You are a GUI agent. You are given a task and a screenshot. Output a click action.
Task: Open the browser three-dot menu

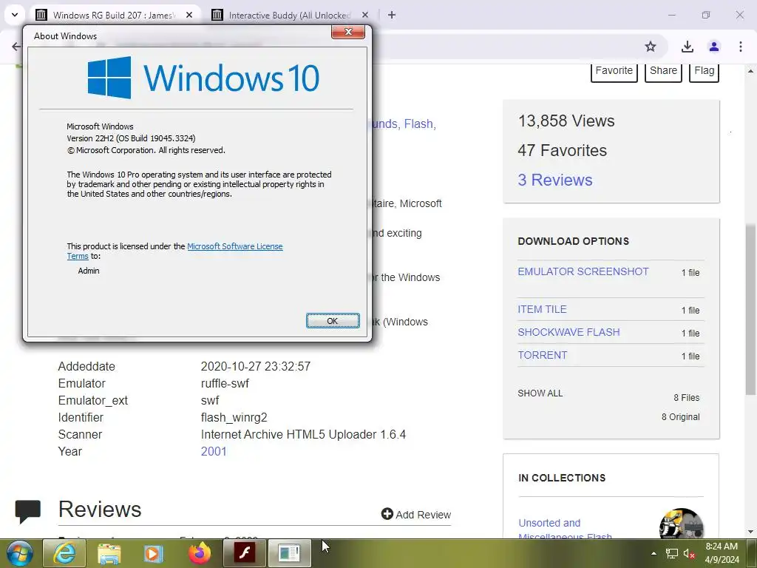(x=741, y=47)
